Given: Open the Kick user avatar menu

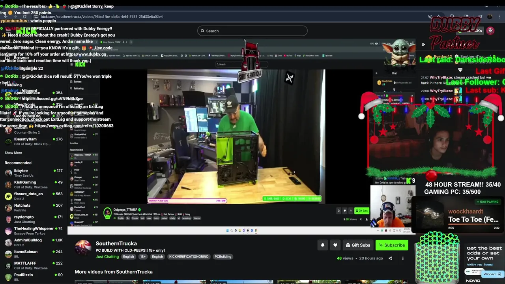Looking at the screenshot, I should (490, 31).
